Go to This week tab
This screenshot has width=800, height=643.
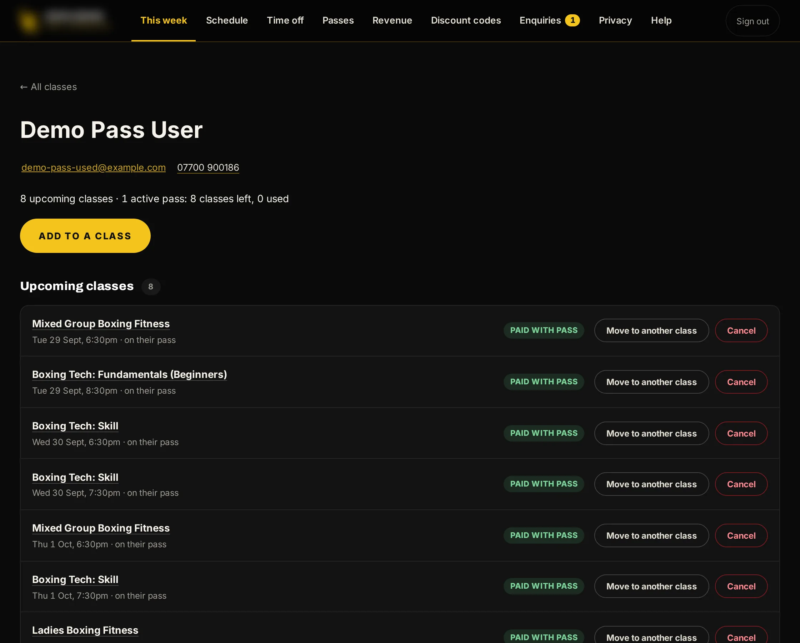(163, 20)
